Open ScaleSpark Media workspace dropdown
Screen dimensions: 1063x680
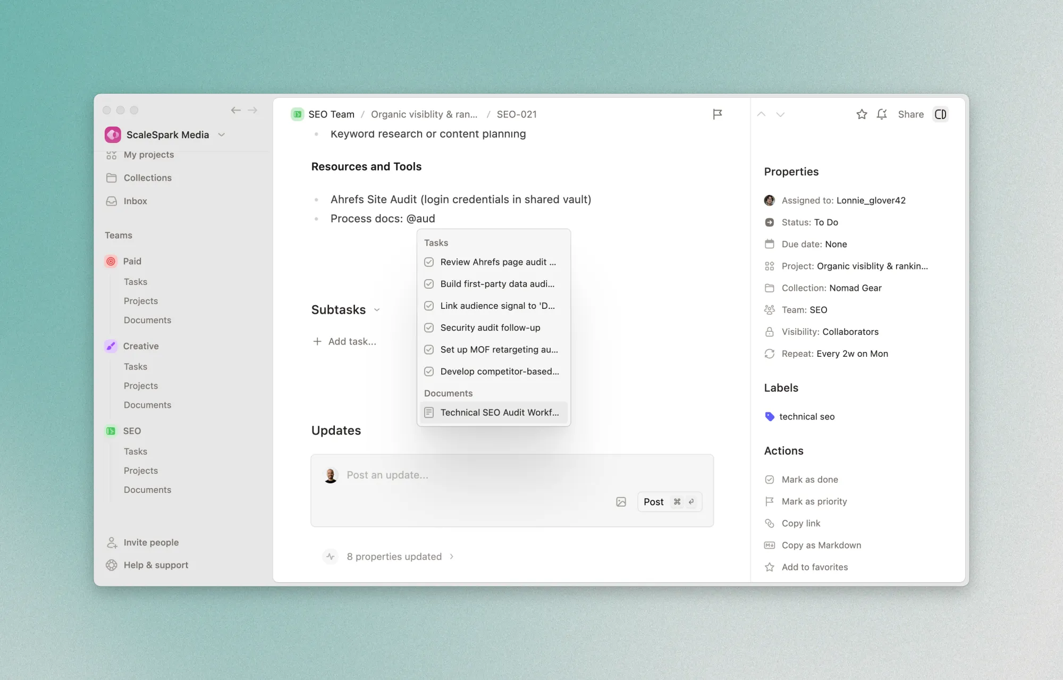click(x=222, y=135)
